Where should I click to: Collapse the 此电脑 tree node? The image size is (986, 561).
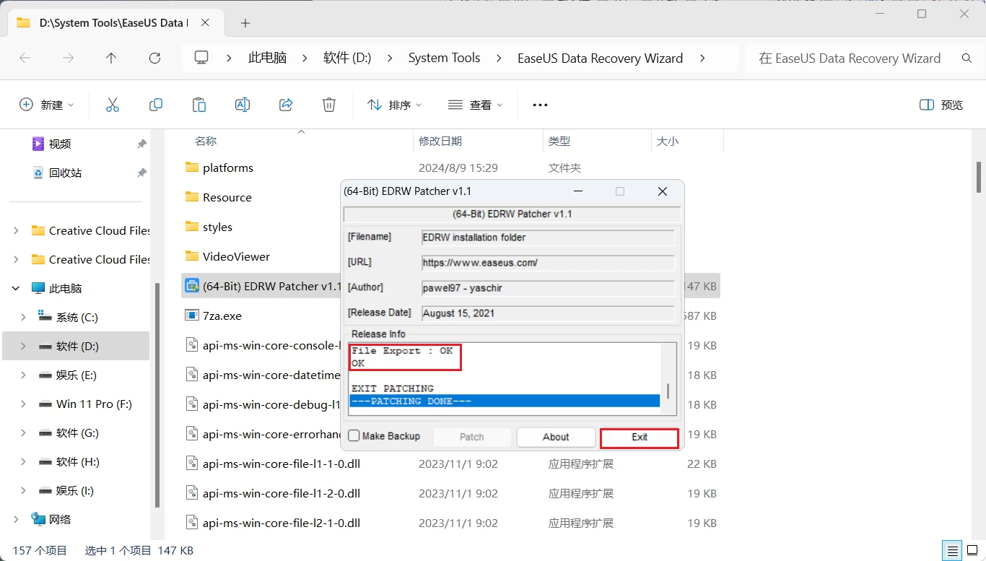tap(16, 288)
